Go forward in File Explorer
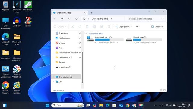 pyautogui.click(x=62, y=19)
